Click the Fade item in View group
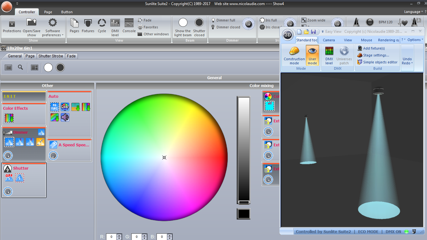 click(x=145, y=20)
